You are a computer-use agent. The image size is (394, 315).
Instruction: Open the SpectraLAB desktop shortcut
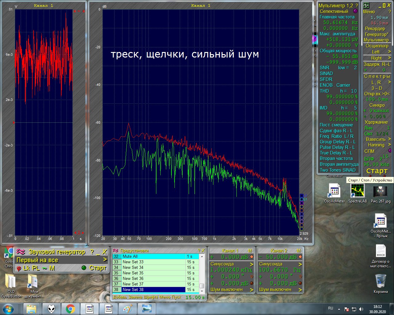(357, 193)
